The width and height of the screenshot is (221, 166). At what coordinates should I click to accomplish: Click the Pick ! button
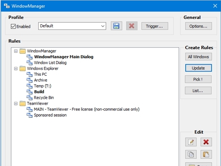198,79
